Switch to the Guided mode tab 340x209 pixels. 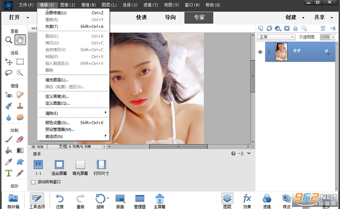170,17
